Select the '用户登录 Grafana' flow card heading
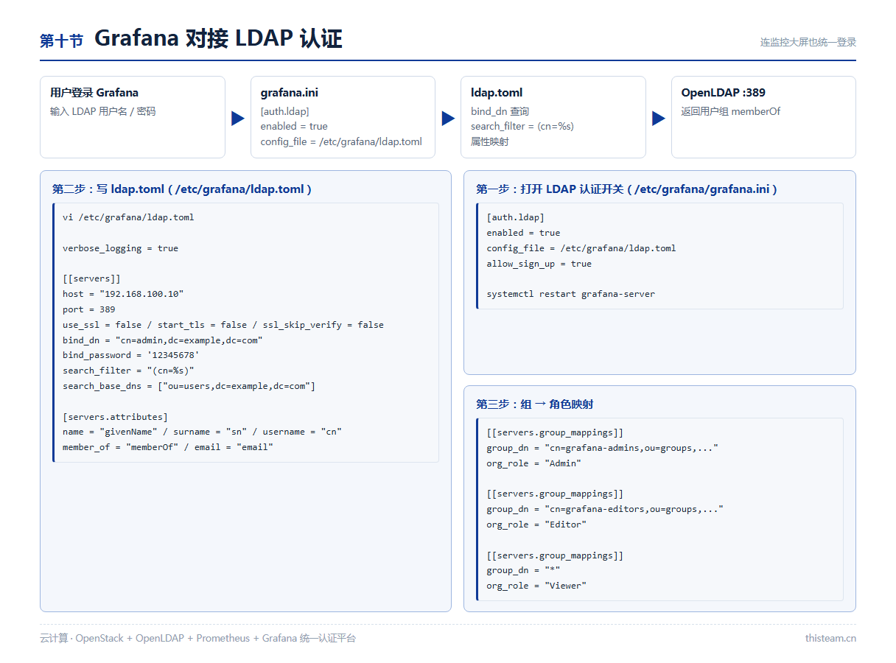This screenshot has width=896, height=663. [x=94, y=93]
